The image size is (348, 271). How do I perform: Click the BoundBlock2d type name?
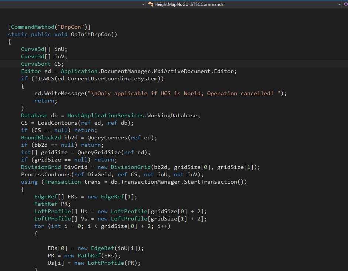(x=41, y=138)
